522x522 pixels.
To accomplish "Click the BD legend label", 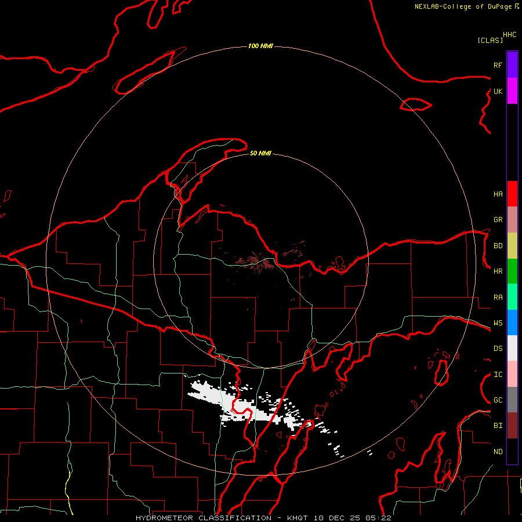I will pos(498,246).
